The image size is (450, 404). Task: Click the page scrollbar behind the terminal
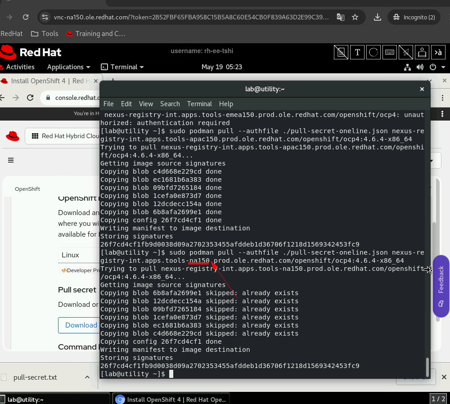pyautogui.click(x=437, y=250)
